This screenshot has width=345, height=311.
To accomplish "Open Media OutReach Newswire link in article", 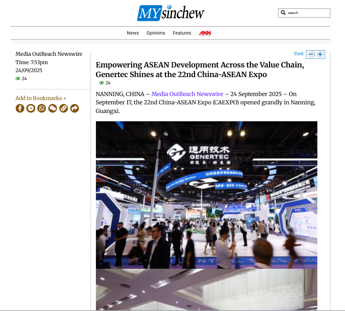I will (187, 94).
